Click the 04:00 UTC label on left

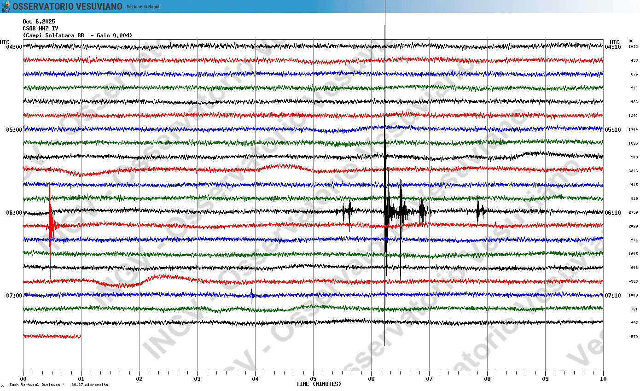[14, 47]
